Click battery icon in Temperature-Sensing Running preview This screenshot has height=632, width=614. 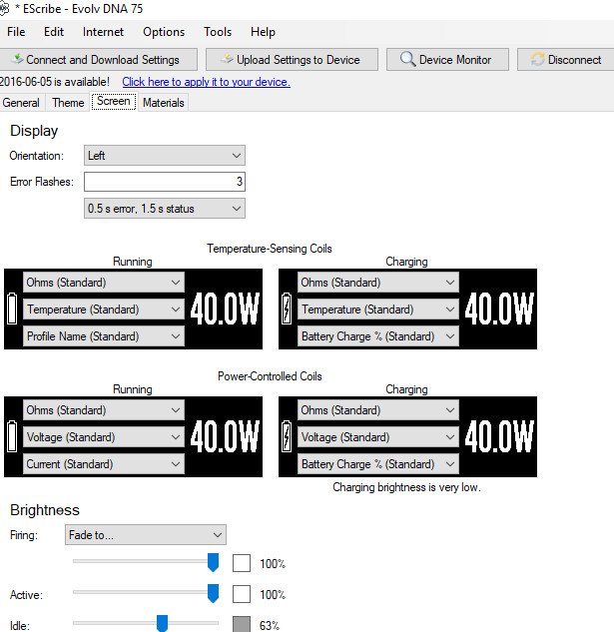click(13, 309)
